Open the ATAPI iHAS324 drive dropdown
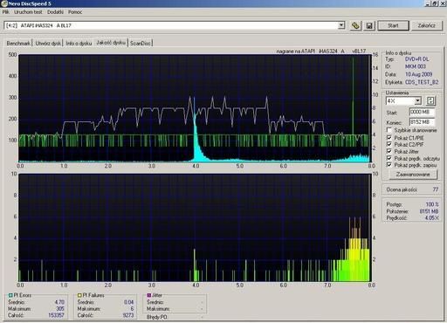 tap(341, 25)
